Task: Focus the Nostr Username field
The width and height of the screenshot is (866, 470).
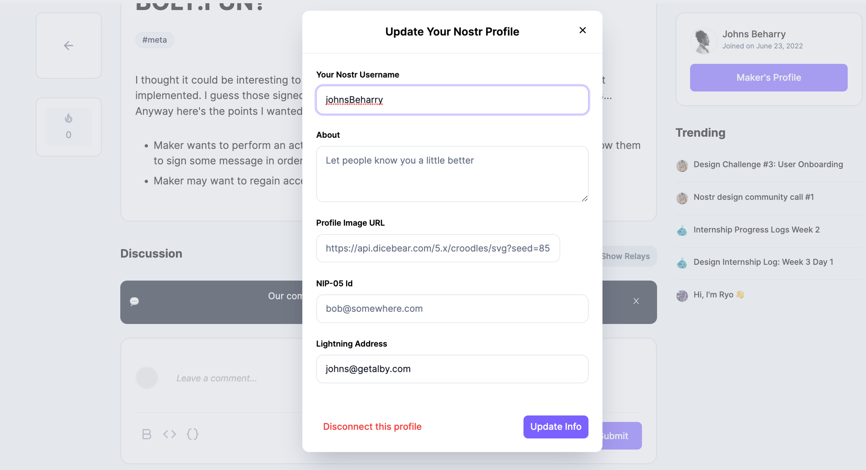Action: pos(452,100)
